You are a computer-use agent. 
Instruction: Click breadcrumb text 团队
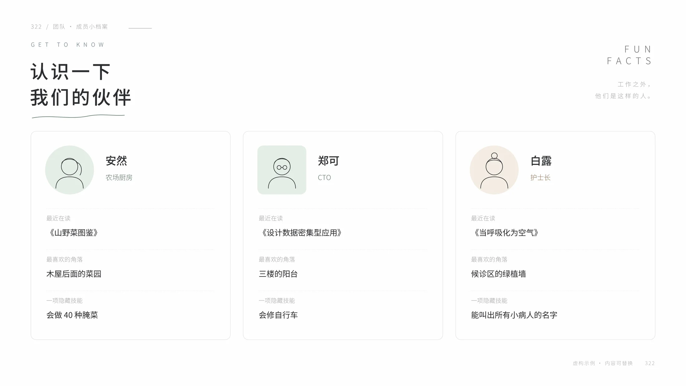tap(59, 27)
